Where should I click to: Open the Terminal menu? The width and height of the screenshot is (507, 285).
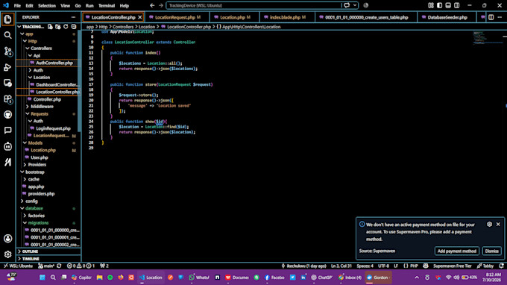(107, 5)
